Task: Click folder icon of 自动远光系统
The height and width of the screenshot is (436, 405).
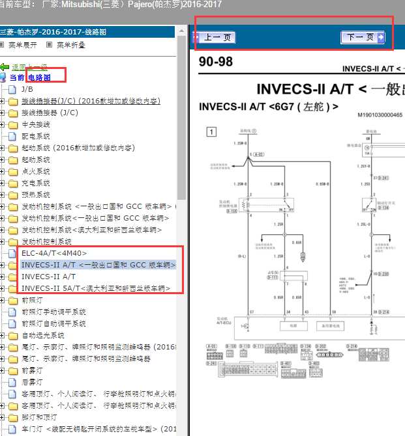Action: (x=13, y=335)
